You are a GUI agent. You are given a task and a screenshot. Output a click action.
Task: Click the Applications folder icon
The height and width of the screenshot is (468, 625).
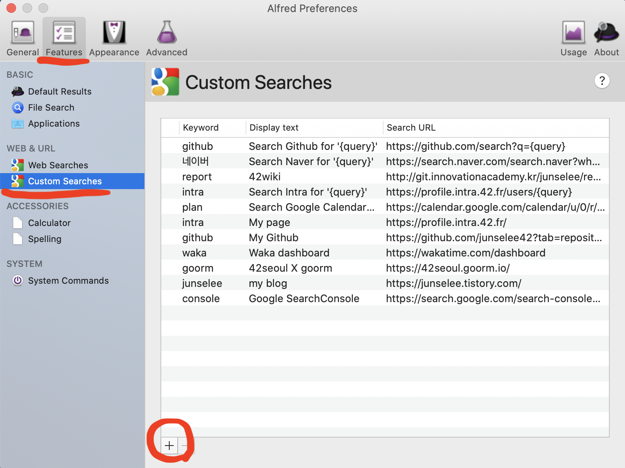click(x=18, y=123)
